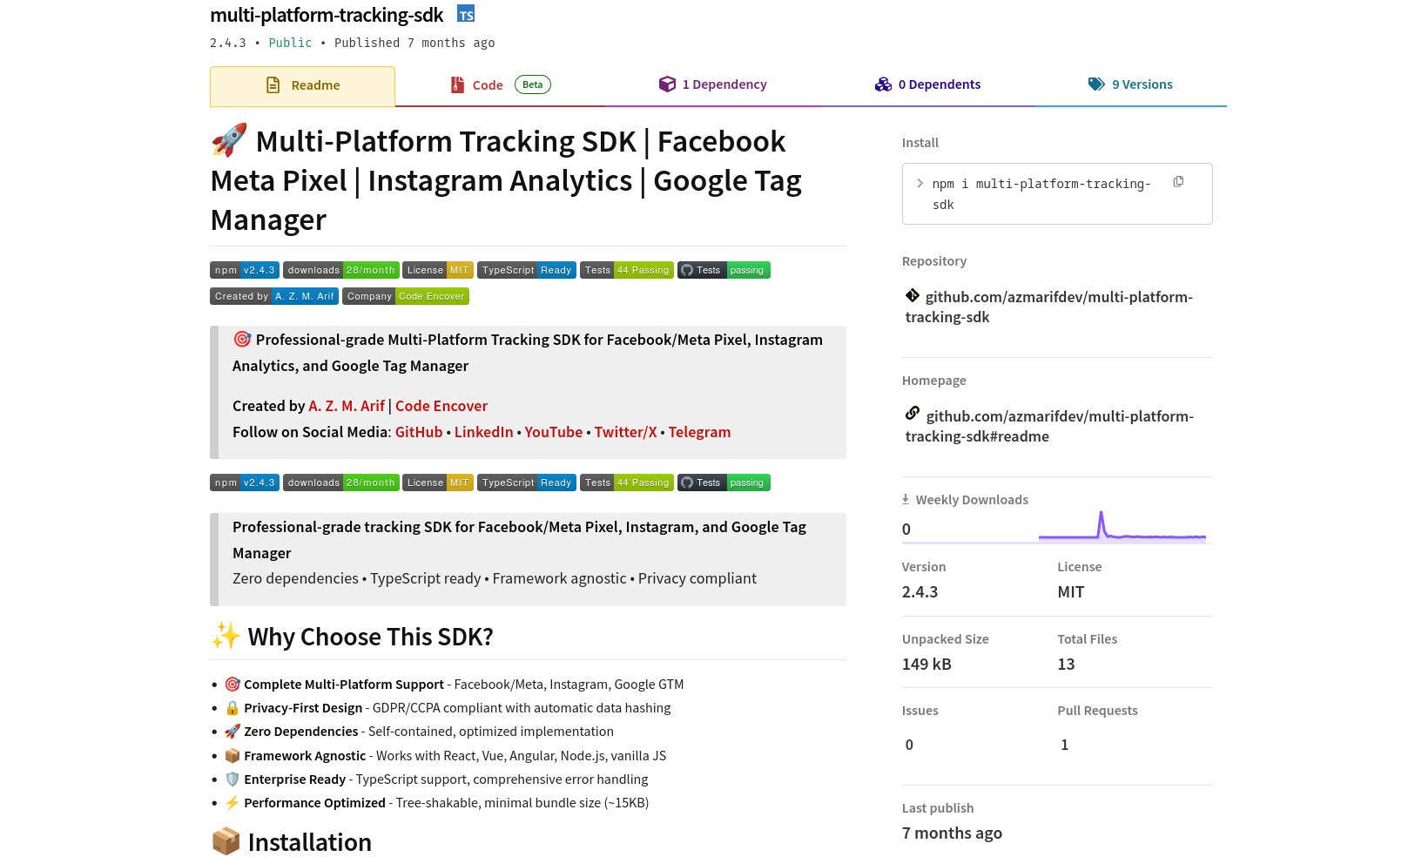Open the Telegram social link
The height and width of the screenshot is (857, 1415).
[699, 432]
